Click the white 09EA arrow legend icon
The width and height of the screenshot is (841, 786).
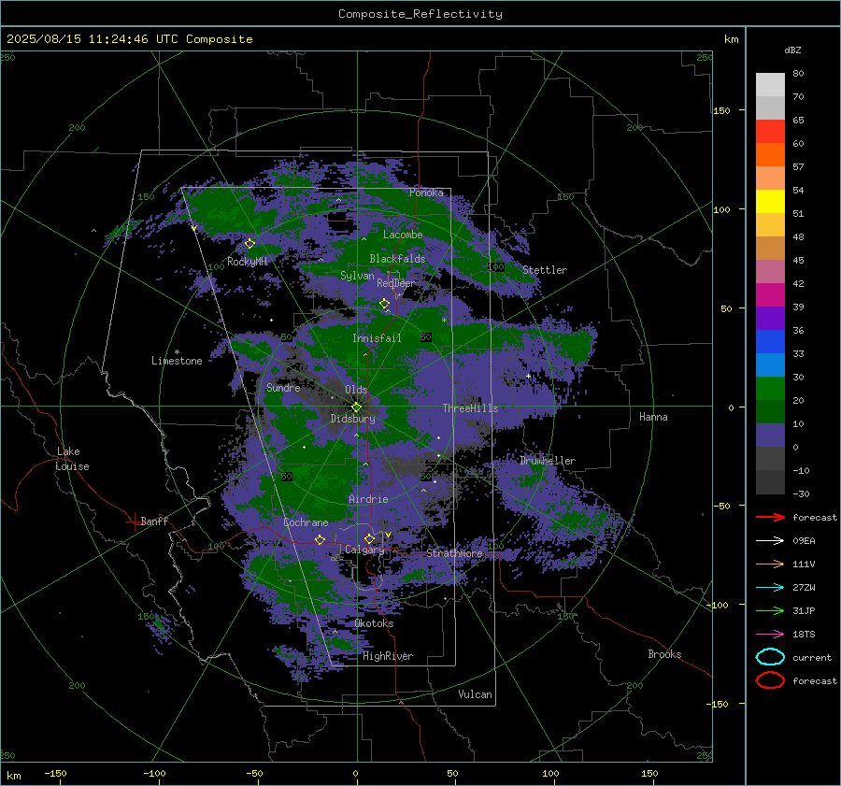pos(770,541)
